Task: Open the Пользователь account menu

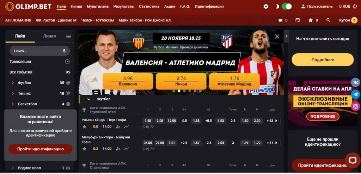Action: (x=317, y=6)
